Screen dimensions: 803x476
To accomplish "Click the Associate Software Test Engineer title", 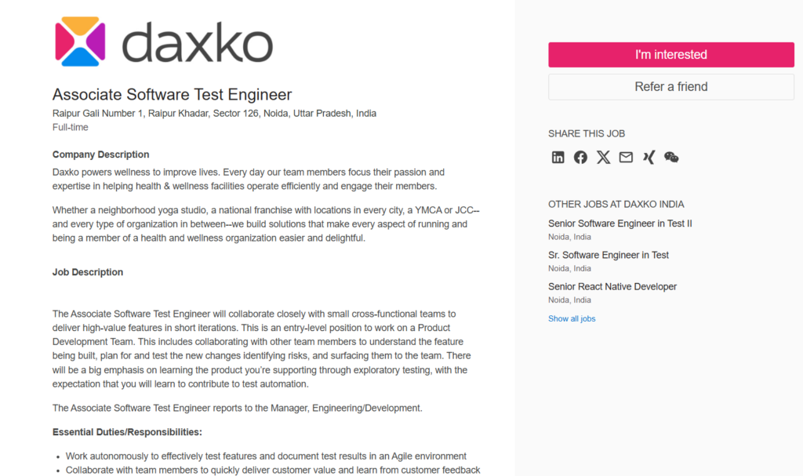I will tap(172, 95).
